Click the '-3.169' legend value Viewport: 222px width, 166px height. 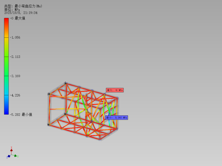click(x=15, y=76)
